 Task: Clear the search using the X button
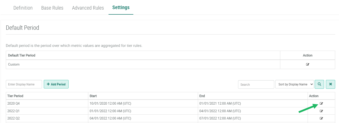[330, 84]
